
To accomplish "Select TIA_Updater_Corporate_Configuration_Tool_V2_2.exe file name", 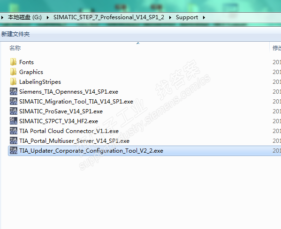I will [x=91, y=151].
